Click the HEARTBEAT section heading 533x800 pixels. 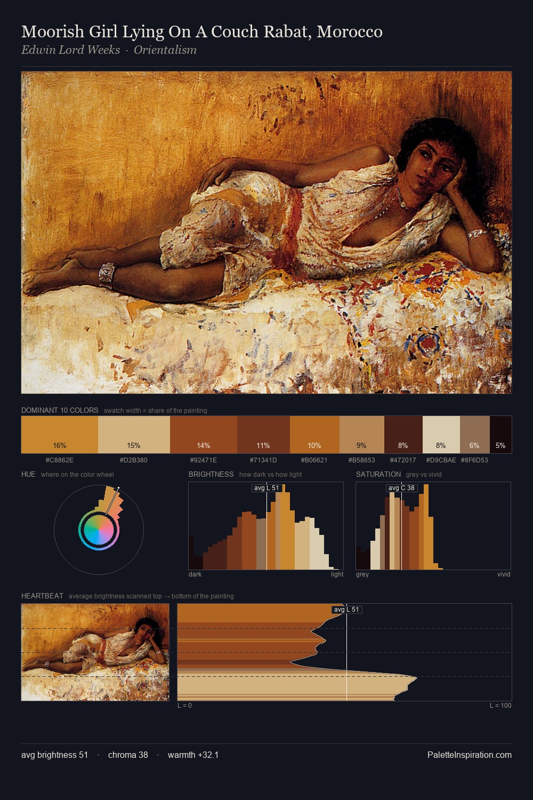tap(42, 596)
